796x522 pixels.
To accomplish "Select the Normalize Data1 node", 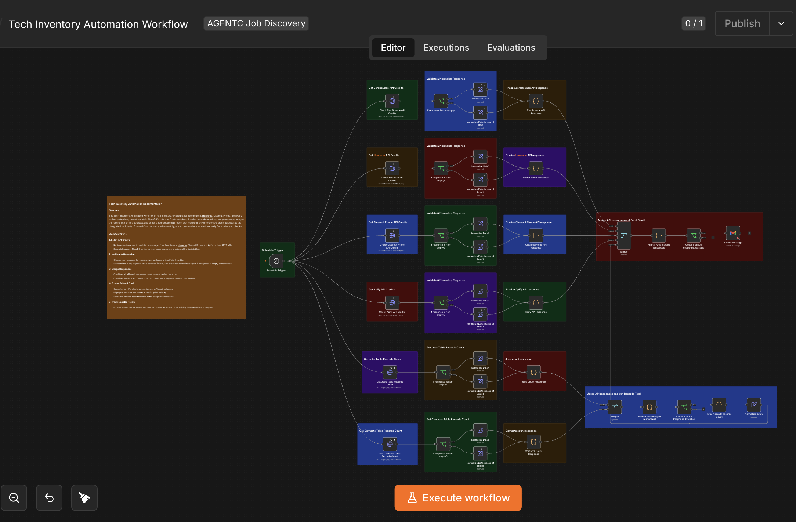I will (x=480, y=157).
